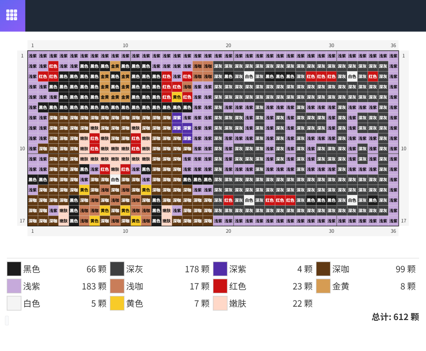Click the 总计: 612 颗 total label

[395, 317]
